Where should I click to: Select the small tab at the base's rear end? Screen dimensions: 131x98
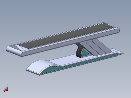(118, 51)
